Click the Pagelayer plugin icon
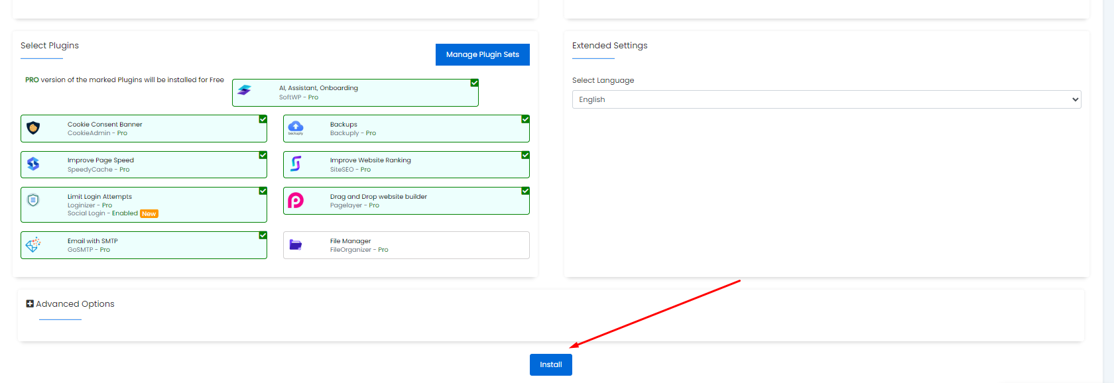The height and width of the screenshot is (383, 1114). [x=296, y=200]
